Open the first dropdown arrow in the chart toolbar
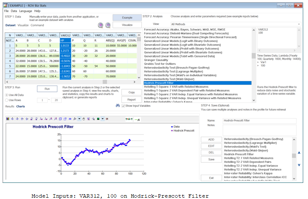Screen dimensions: 308x199 pyautogui.click(x=79, y=119)
